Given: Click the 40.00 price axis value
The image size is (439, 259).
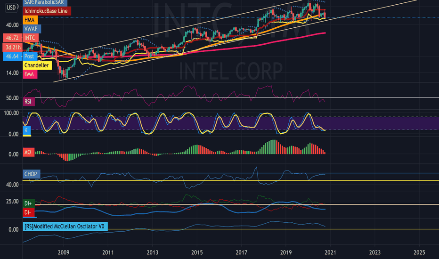Looking at the screenshot, I should [12, 25].
